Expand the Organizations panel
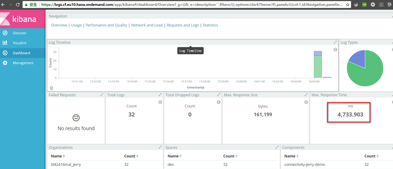The width and height of the screenshot is (393, 169). (x=160, y=147)
